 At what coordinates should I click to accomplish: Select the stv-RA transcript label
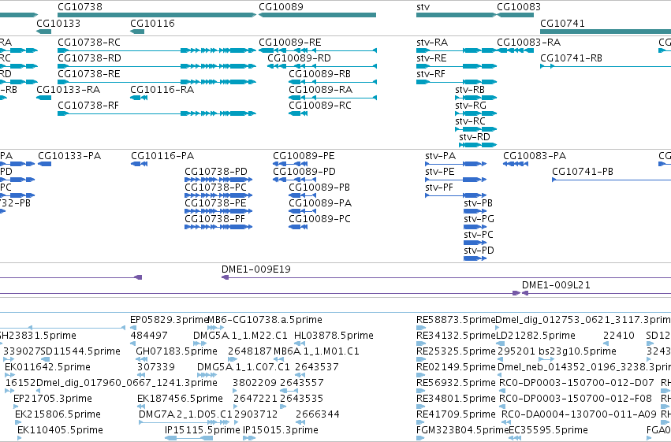[432, 43]
